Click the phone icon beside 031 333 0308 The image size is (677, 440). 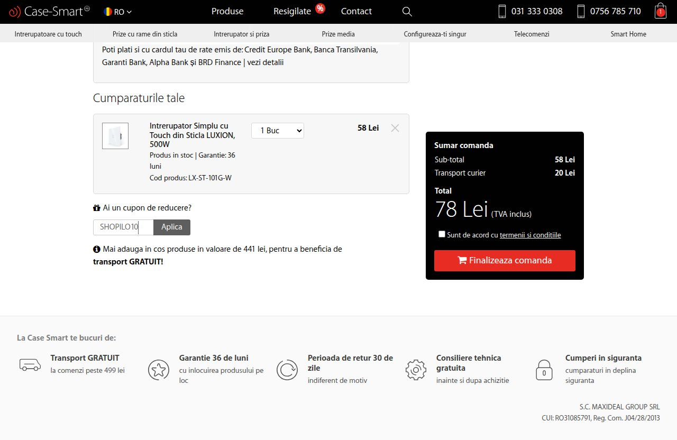tap(502, 12)
